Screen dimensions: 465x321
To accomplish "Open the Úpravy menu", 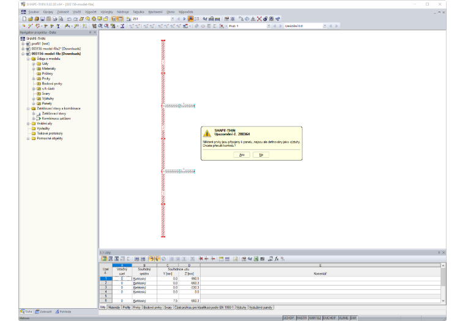I will pos(48,12).
